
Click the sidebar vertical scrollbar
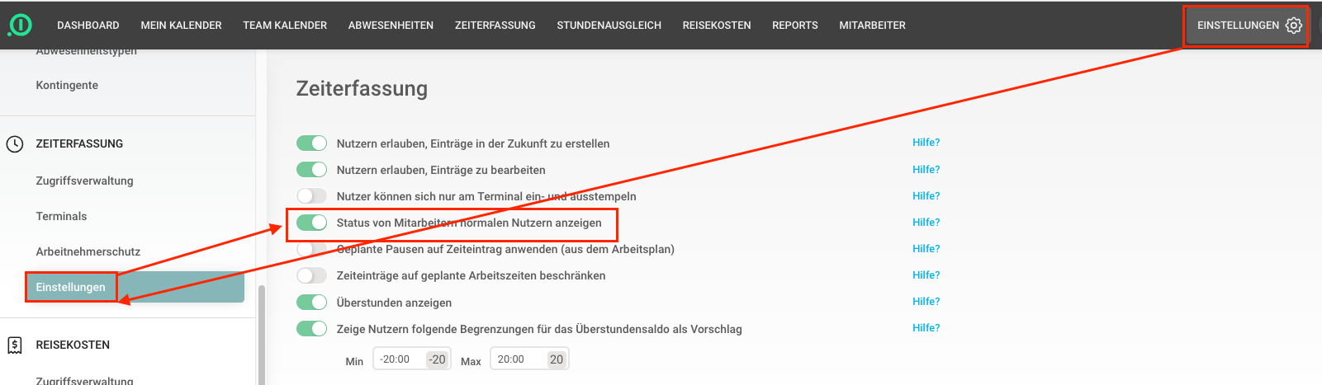point(262,335)
